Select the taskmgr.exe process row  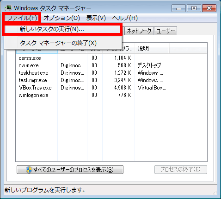111,80
